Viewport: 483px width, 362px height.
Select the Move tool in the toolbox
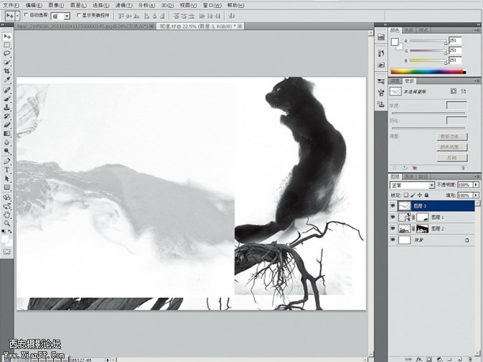[x=6, y=37]
